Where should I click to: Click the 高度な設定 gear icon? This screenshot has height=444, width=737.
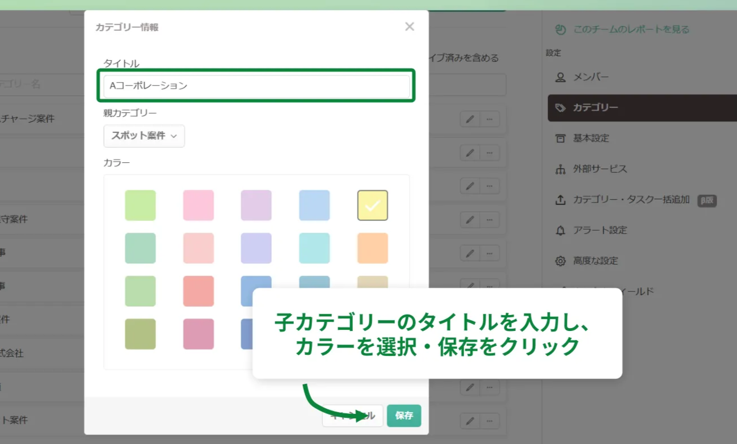(x=561, y=261)
